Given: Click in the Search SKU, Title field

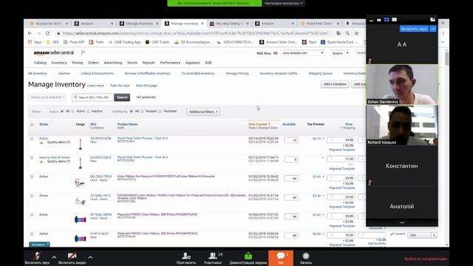Looking at the screenshot, I should [93, 98].
